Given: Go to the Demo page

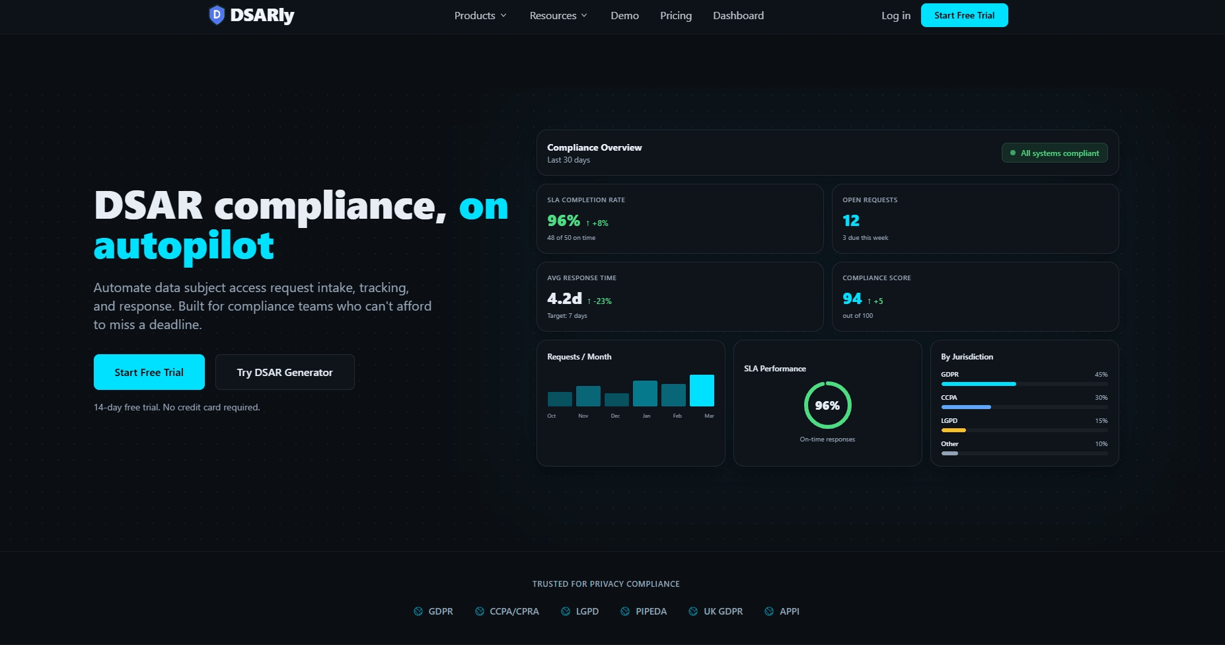Looking at the screenshot, I should (x=624, y=15).
